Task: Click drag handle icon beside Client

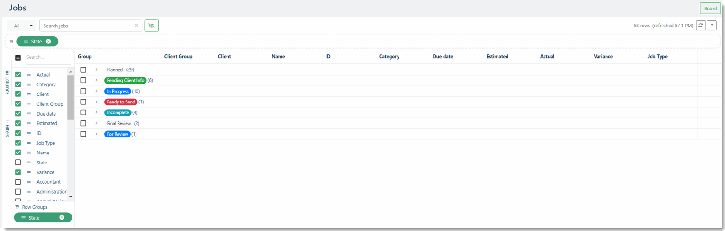Action: 28,94
